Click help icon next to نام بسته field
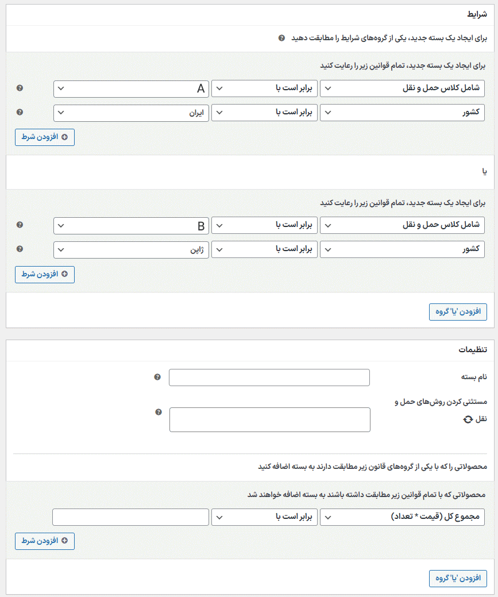This screenshot has width=498, height=597. pos(157,377)
